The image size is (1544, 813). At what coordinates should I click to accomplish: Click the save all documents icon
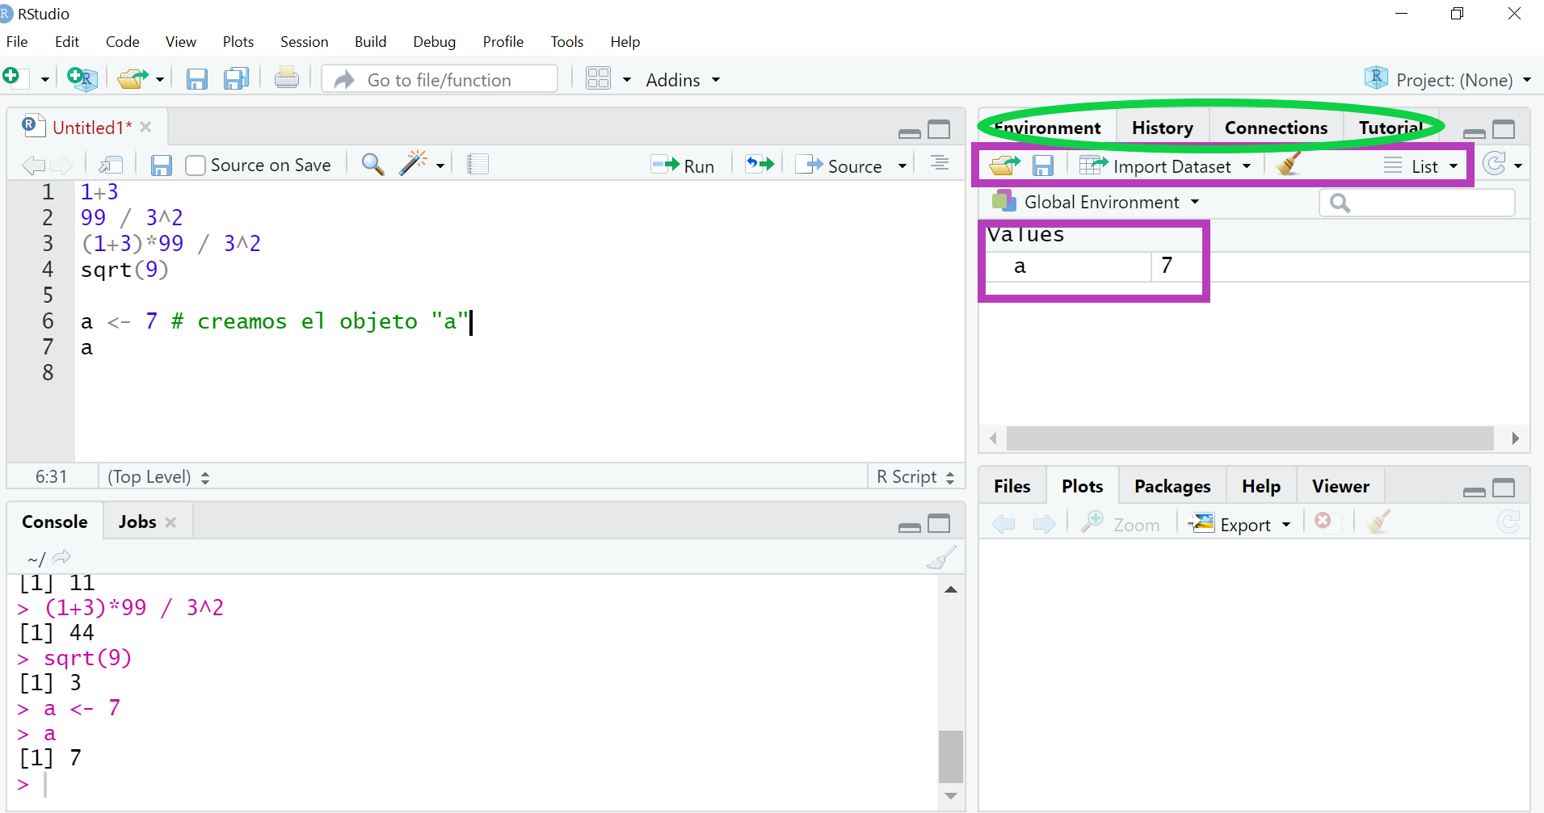[237, 79]
